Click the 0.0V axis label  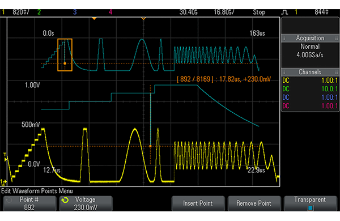click(34, 164)
